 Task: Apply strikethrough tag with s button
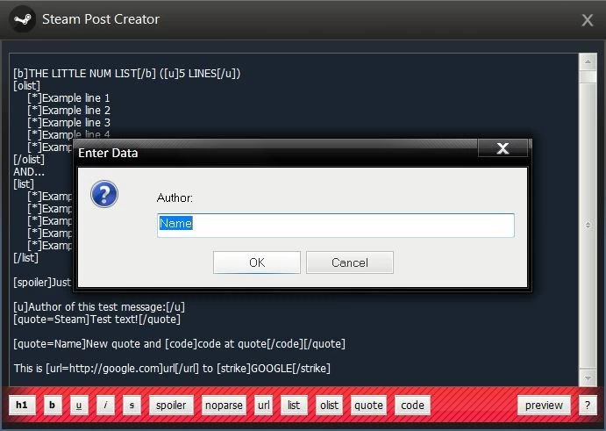(132, 405)
